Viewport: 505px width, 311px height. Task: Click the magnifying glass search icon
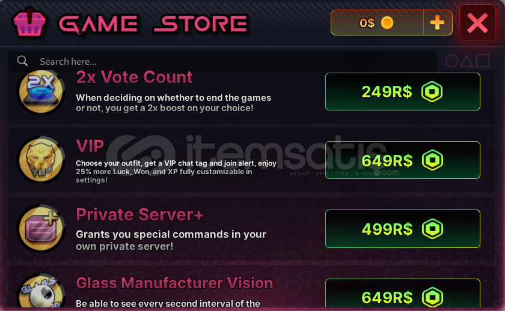[x=23, y=61]
